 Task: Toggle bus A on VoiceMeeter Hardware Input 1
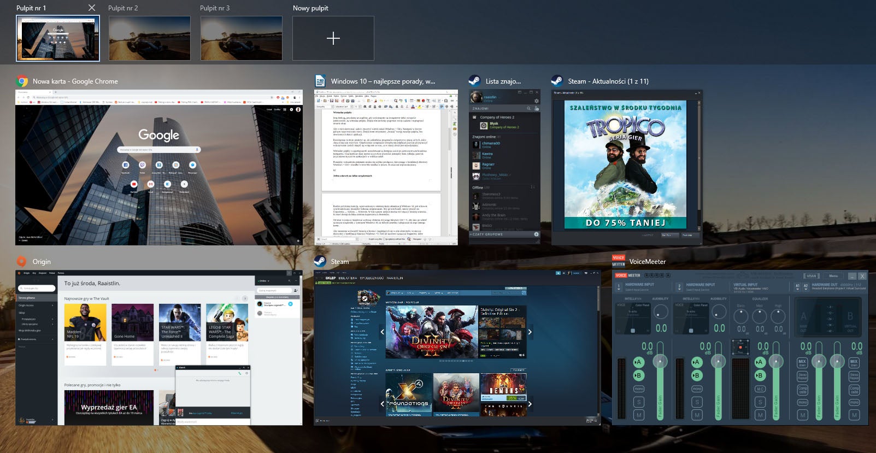click(x=638, y=362)
